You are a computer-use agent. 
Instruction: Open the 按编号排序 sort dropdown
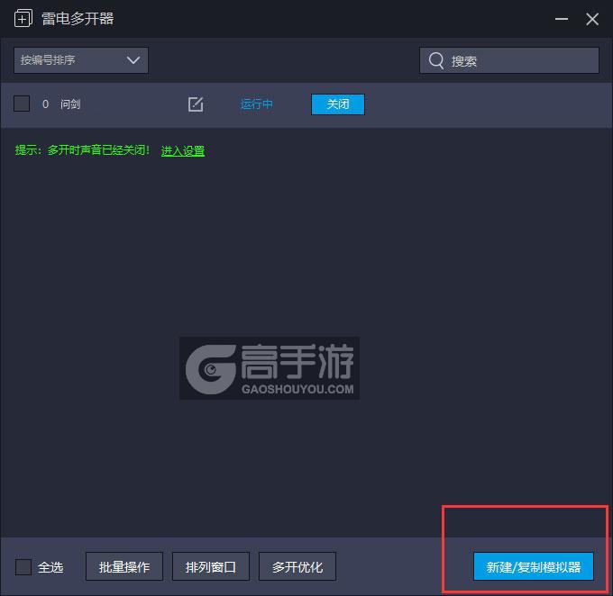pyautogui.click(x=81, y=60)
